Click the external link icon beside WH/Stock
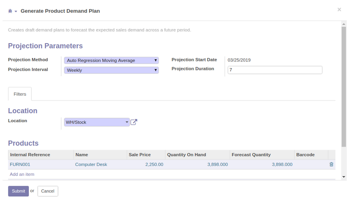The width and height of the screenshot is (349, 202). (134, 122)
